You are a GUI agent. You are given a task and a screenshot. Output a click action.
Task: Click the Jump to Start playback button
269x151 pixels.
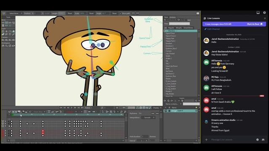[x=61, y=108]
